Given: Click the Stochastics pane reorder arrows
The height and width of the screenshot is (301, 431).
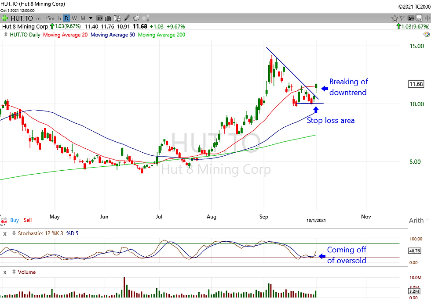Looking at the screenshot, I should (x=14, y=233).
